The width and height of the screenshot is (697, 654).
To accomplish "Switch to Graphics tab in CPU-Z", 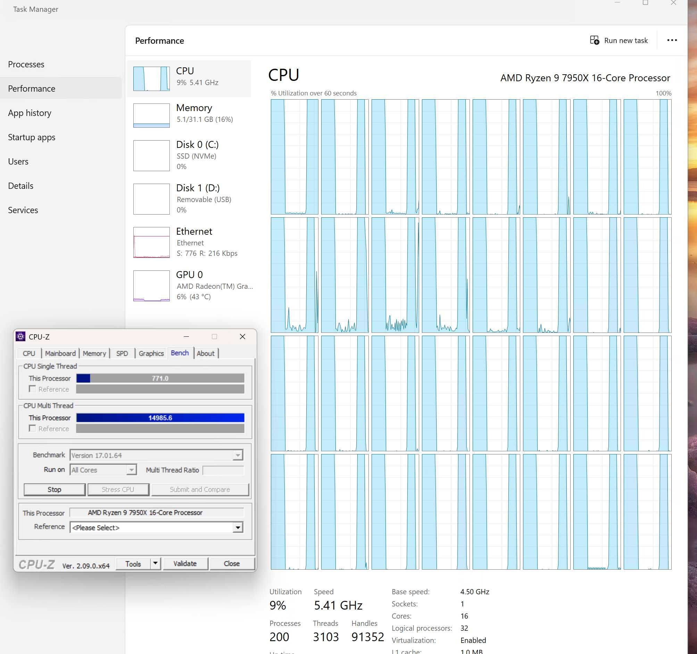I will 151,353.
